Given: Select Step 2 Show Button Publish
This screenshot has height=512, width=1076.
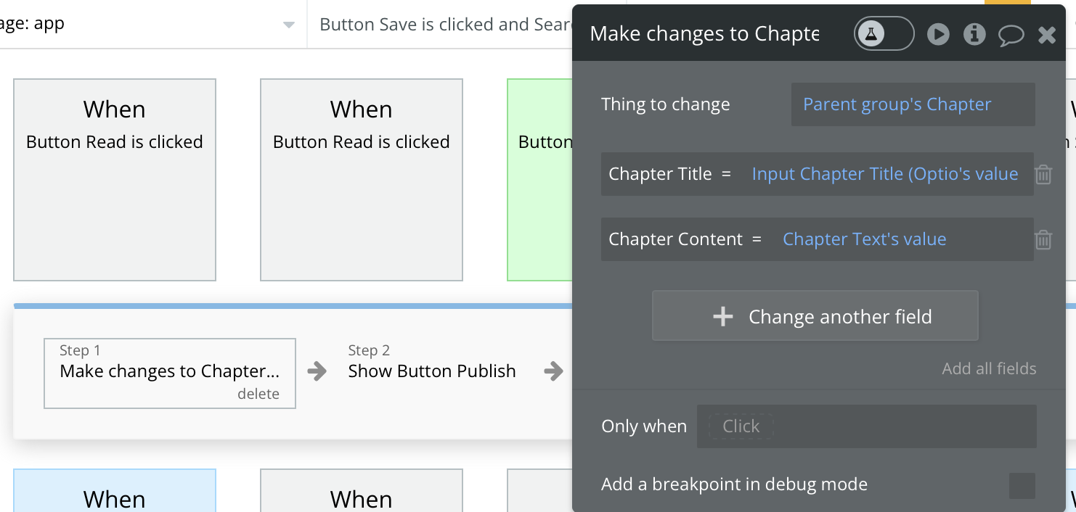Looking at the screenshot, I should (431, 371).
